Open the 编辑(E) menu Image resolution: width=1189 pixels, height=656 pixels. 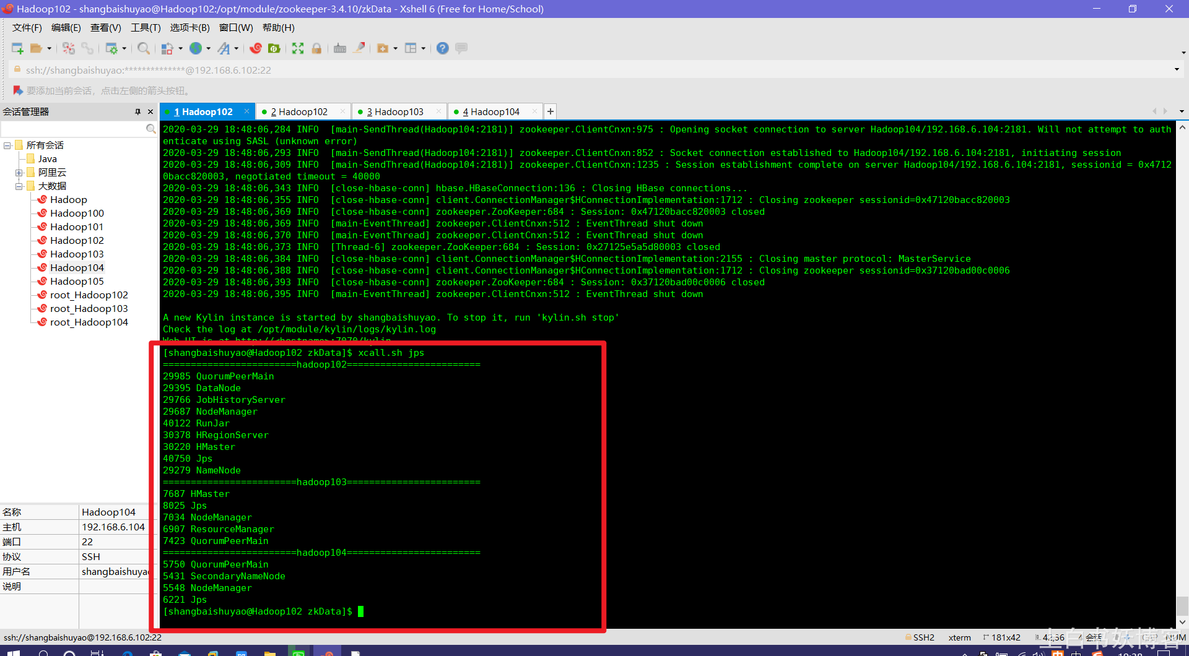coord(66,28)
